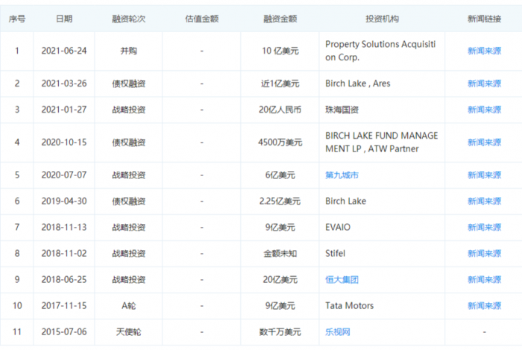Open 新闻来源 link for Stifel row
The width and height of the screenshot is (522, 350).
pyautogui.click(x=484, y=254)
